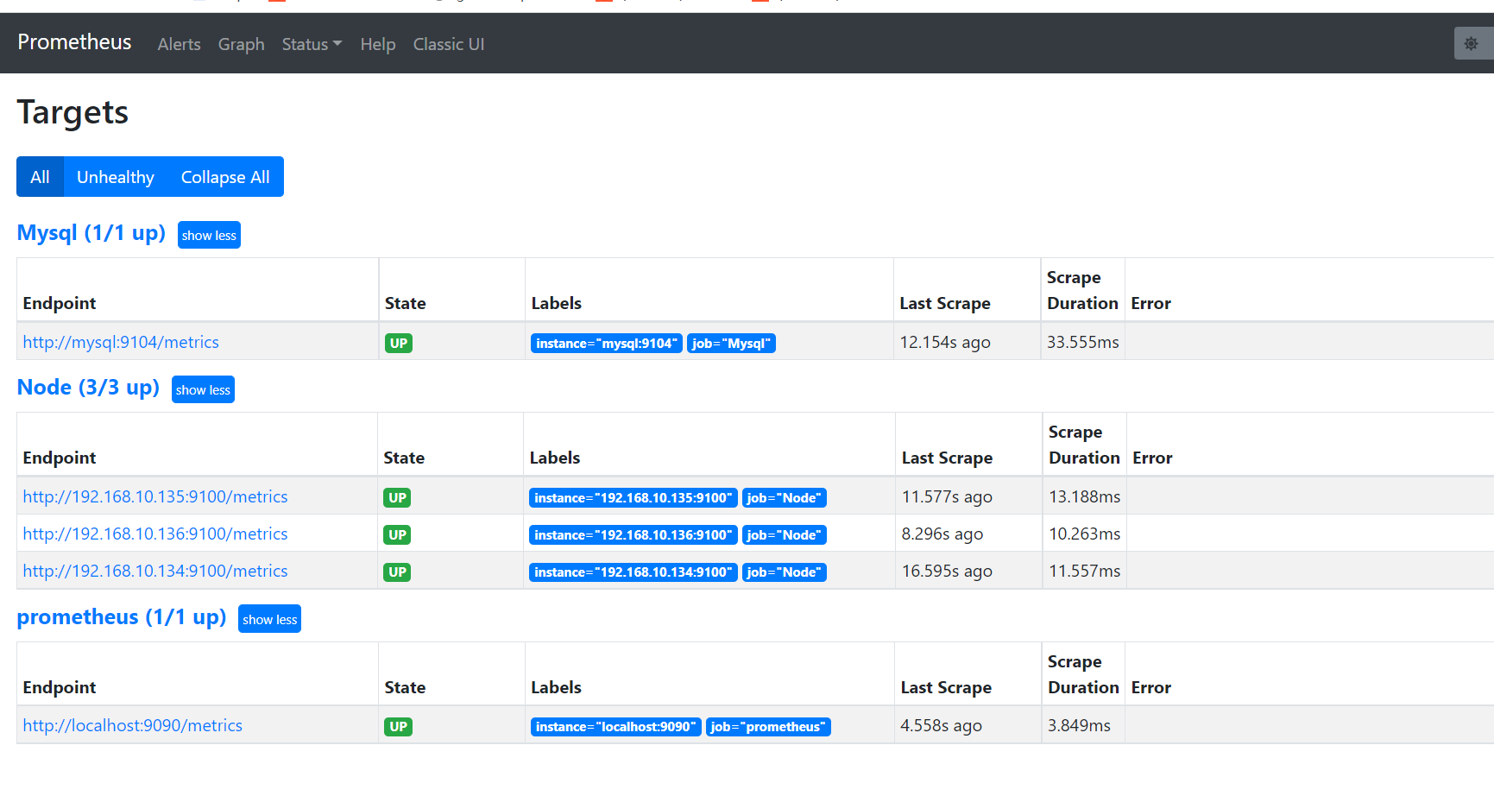Click the Error header in the prometheus table
The image size is (1494, 796).
pos(1151,687)
